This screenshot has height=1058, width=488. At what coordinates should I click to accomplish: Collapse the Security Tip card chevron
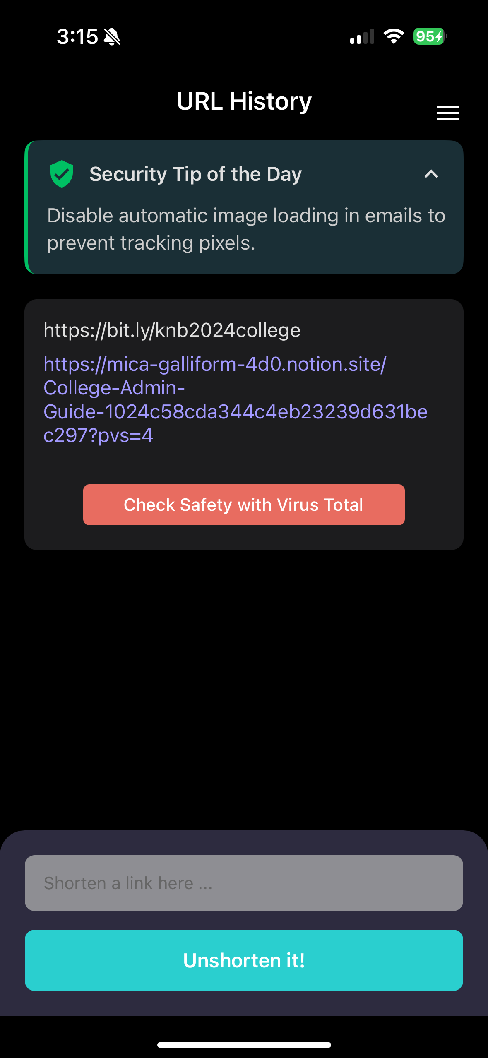pos(431,174)
